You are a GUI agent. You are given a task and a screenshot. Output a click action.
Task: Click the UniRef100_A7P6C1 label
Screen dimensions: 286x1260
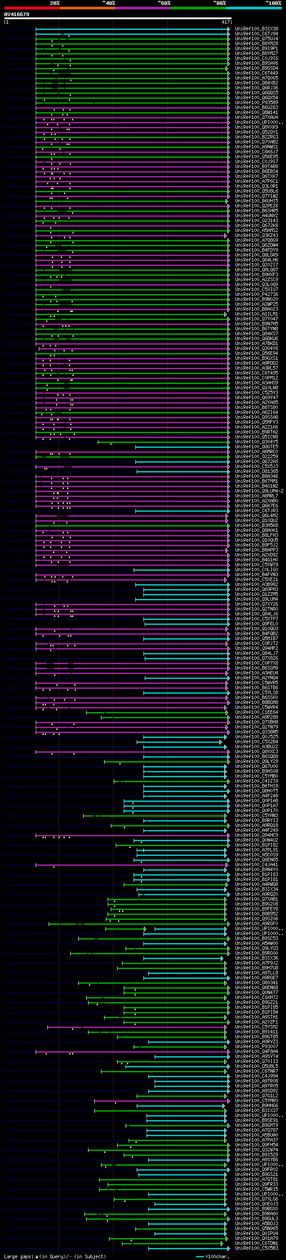[x=257, y=181]
